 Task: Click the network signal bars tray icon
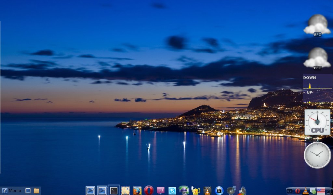point(329,191)
